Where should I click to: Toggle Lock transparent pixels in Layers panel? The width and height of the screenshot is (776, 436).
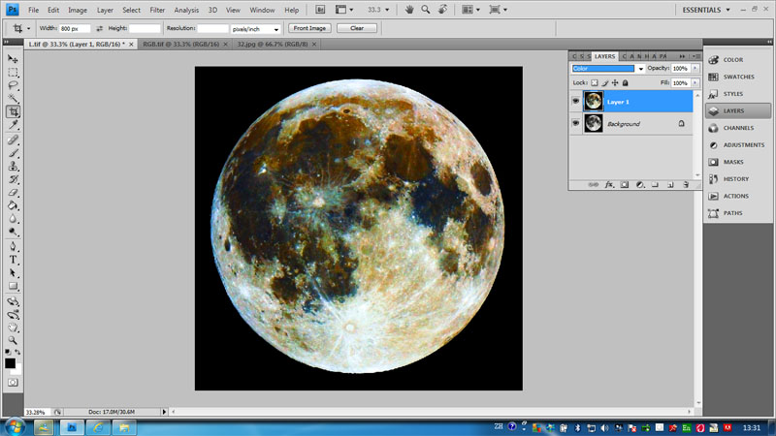[x=595, y=83]
